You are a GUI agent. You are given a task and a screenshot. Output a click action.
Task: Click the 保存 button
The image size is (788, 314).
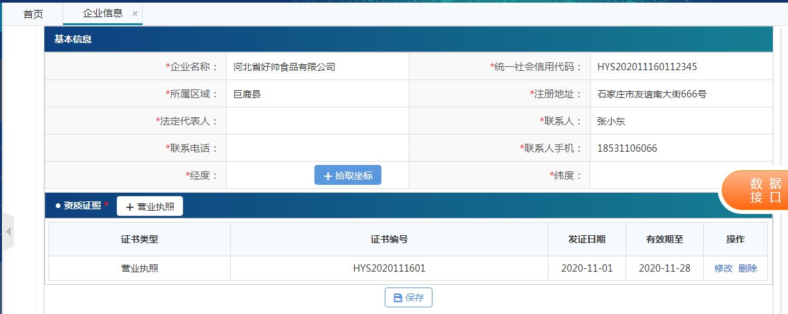pyautogui.click(x=408, y=297)
